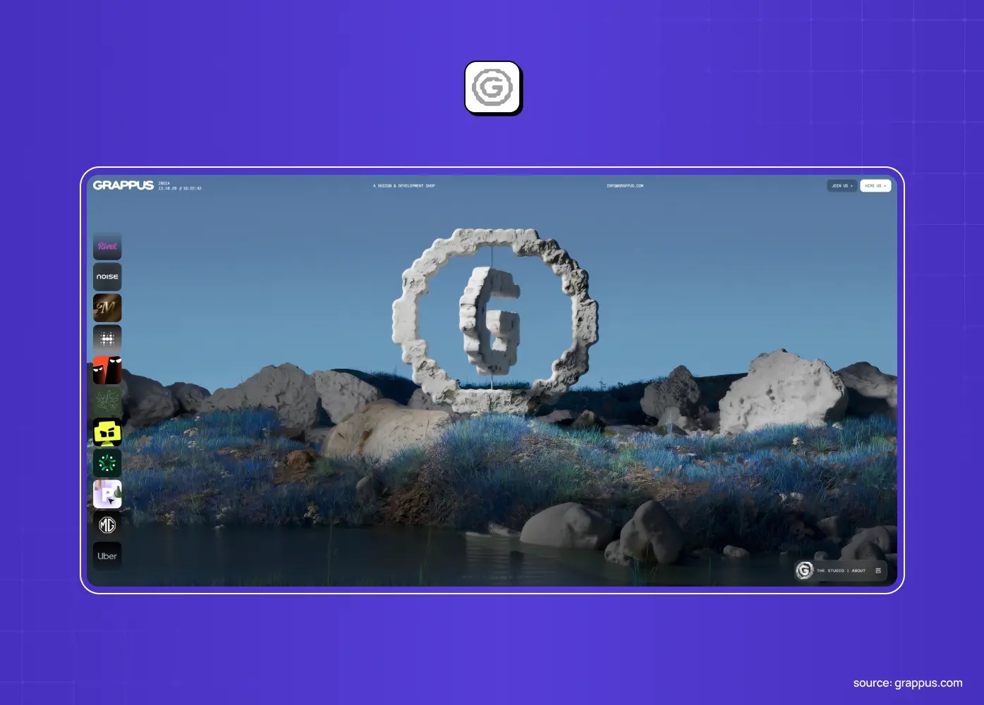The height and width of the screenshot is (705, 984).
Task: Open the menu icon beside About
Action: point(878,570)
